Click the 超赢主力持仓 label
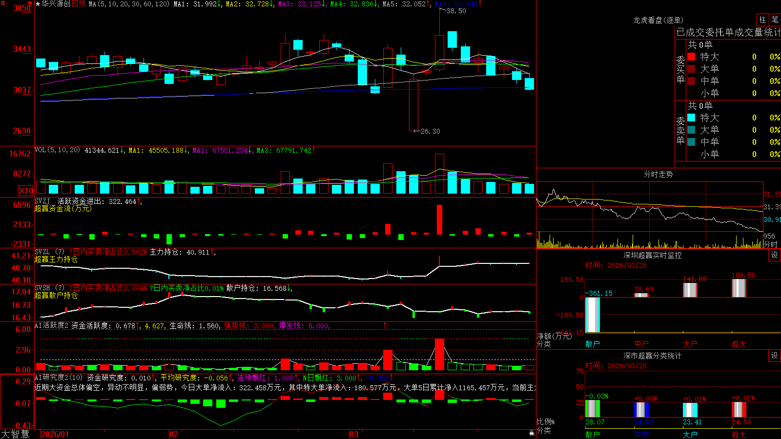 tap(56, 259)
